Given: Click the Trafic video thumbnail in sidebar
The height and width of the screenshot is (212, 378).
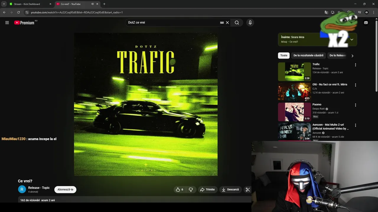Looking at the screenshot, I should 294,72.
